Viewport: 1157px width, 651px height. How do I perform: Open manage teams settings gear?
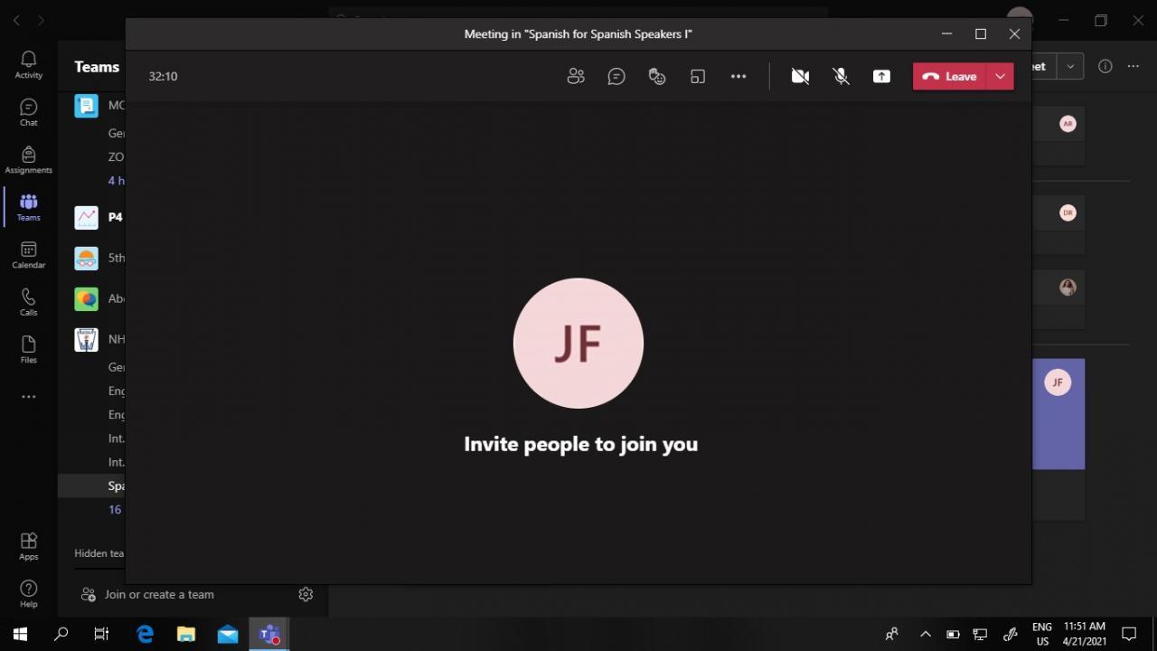click(x=306, y=594)
